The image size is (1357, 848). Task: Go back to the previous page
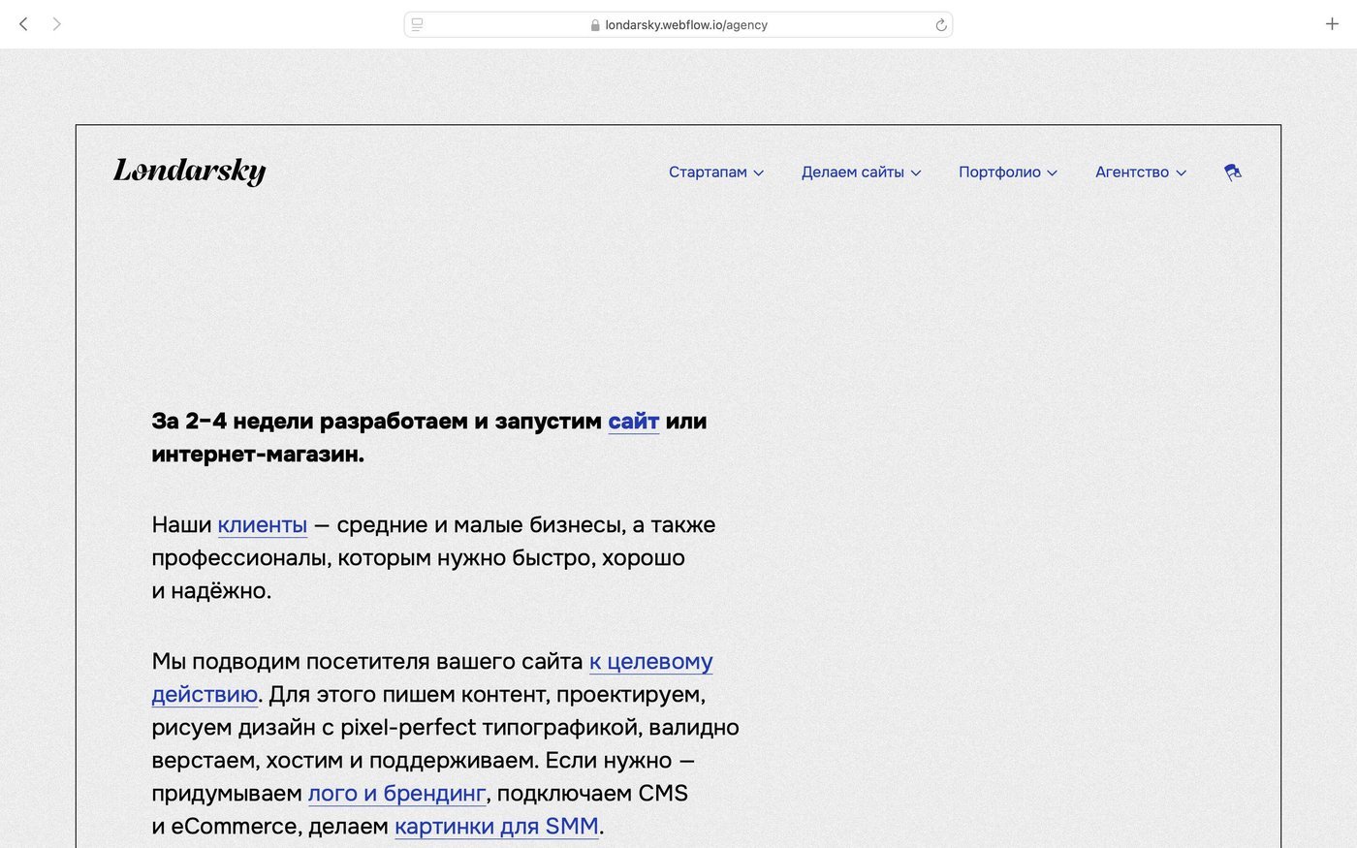pos(23,24)
